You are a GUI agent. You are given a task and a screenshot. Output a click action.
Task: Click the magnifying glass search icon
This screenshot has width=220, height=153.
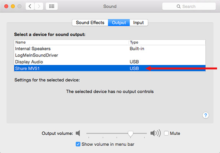pos(179,7)
